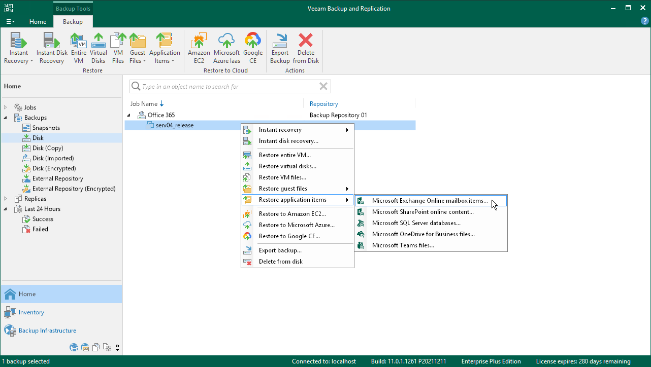Switch to the Home ribbon tab
Screen dimensions: 651x367
pos(38,22)
